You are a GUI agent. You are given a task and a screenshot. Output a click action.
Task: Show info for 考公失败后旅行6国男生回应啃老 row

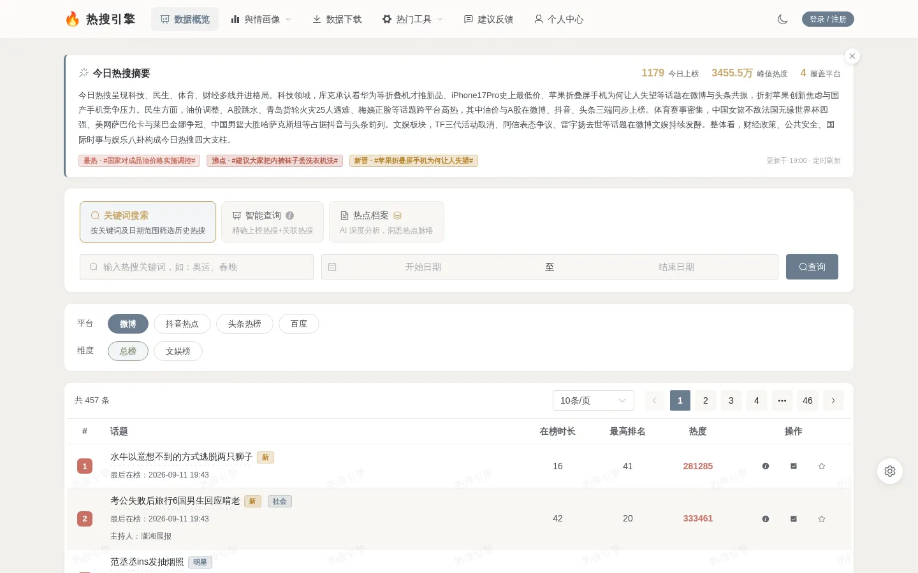click(x=766, y=519)
